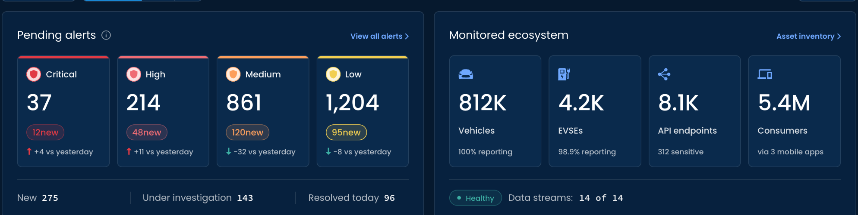Click the Monitored ecosystem heading
Image resolution: width=858 pixels, height=215 pixels.
(508, 35)
